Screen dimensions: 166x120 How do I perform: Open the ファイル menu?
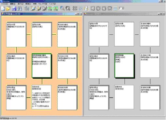tap(4, 4)
